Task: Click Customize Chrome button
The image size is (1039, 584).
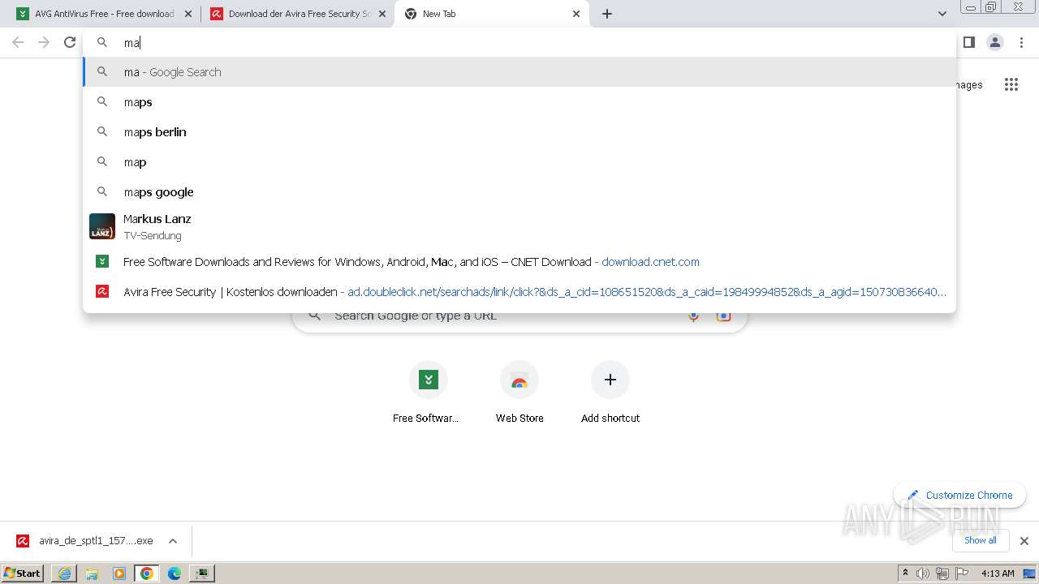Action: 960,495
